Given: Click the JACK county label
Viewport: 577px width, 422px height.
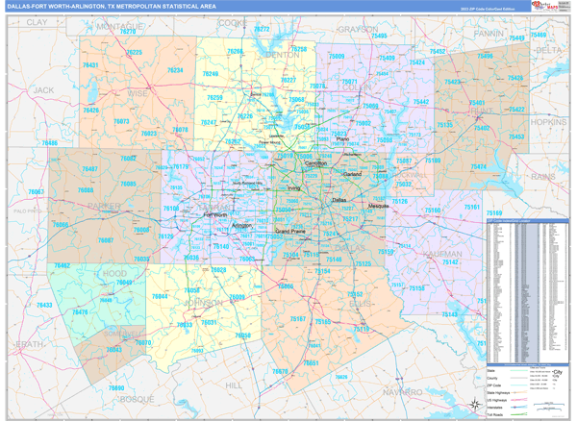Looking at the screenshot, I should tap(43, 90).
